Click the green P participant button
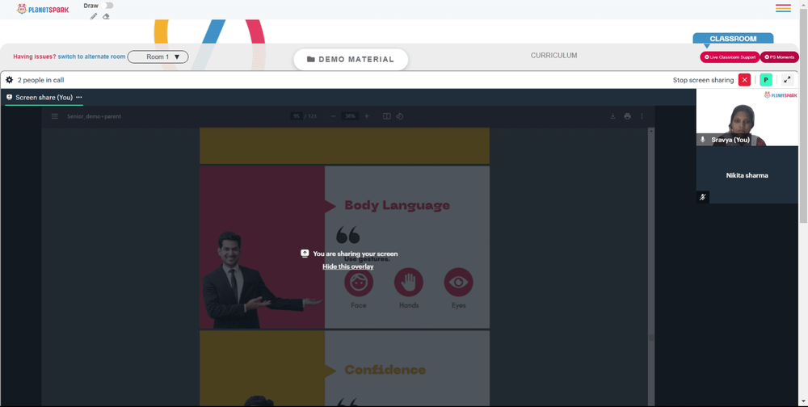Screen dimensions: 808x407 (x=766, y=80)
